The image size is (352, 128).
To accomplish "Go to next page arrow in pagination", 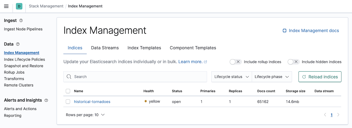I will click(338, 115).
